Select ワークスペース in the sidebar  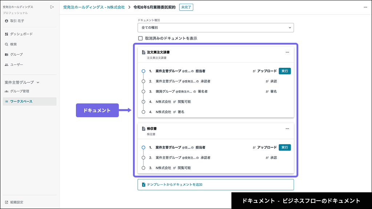tap(30, 102)
